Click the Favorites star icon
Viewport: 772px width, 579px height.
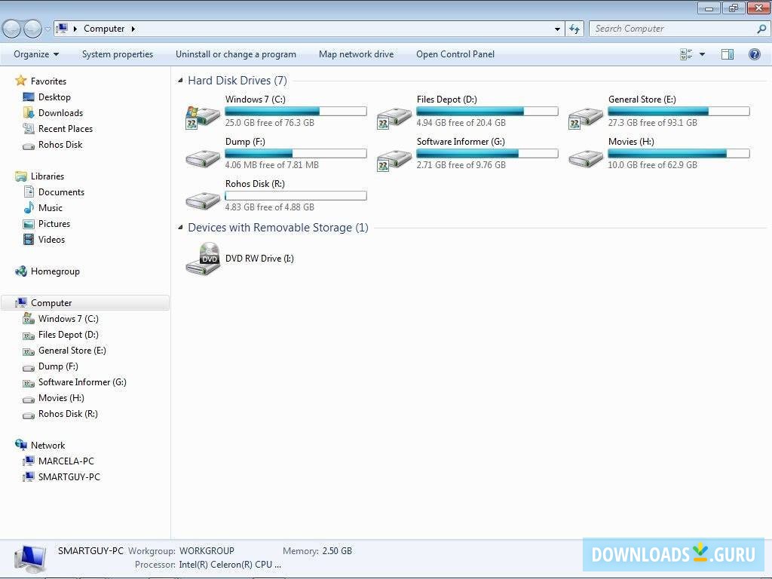click(x=20, y=80)
